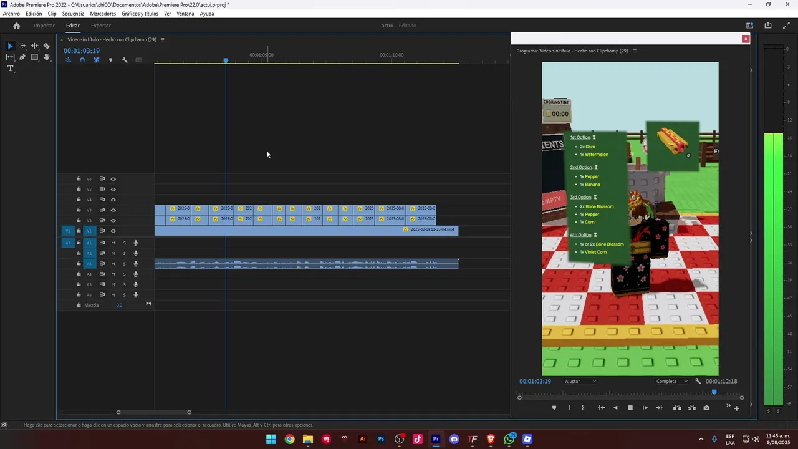Image resolution: width=798 pixels, height=449 pixels.
Task: Open the Secuencia menu
Action: coord(73,14)
